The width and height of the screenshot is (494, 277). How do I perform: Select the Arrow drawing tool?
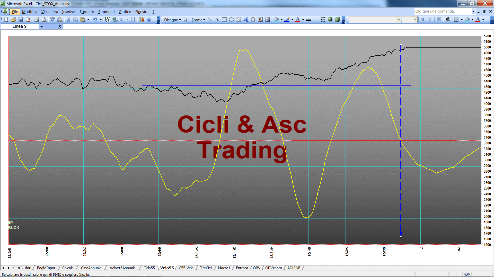click(217, 19)
